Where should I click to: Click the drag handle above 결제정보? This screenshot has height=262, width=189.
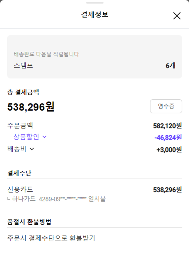[94, 3]
